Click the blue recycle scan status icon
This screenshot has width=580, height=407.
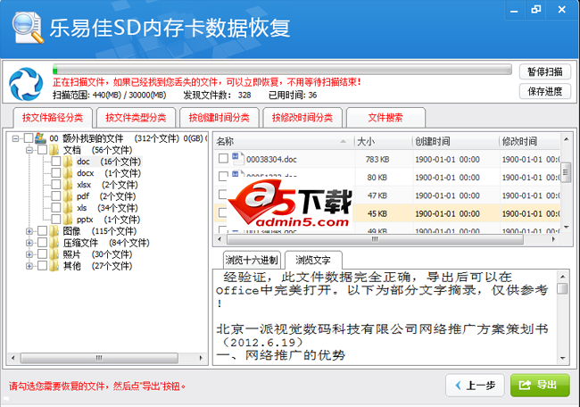[26, 84]
